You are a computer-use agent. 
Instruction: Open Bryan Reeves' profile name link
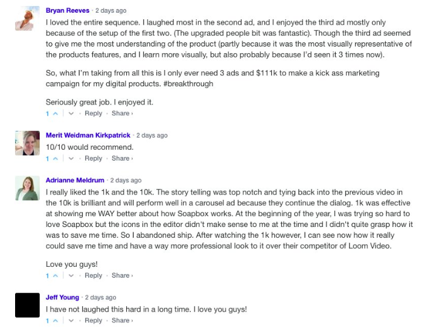[x=68, y=11]
